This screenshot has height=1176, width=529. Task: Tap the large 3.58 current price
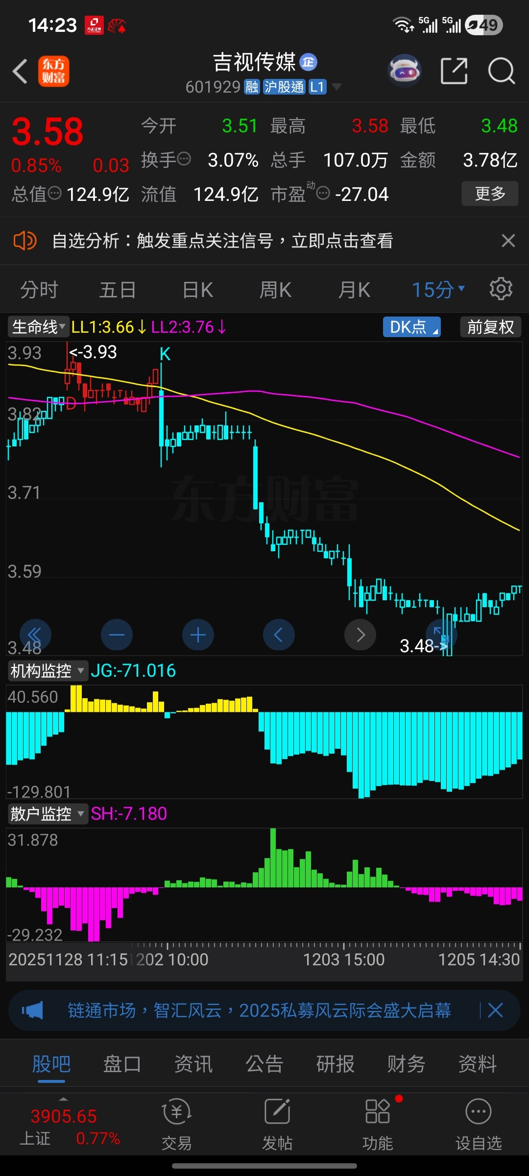tap(48, 131)
